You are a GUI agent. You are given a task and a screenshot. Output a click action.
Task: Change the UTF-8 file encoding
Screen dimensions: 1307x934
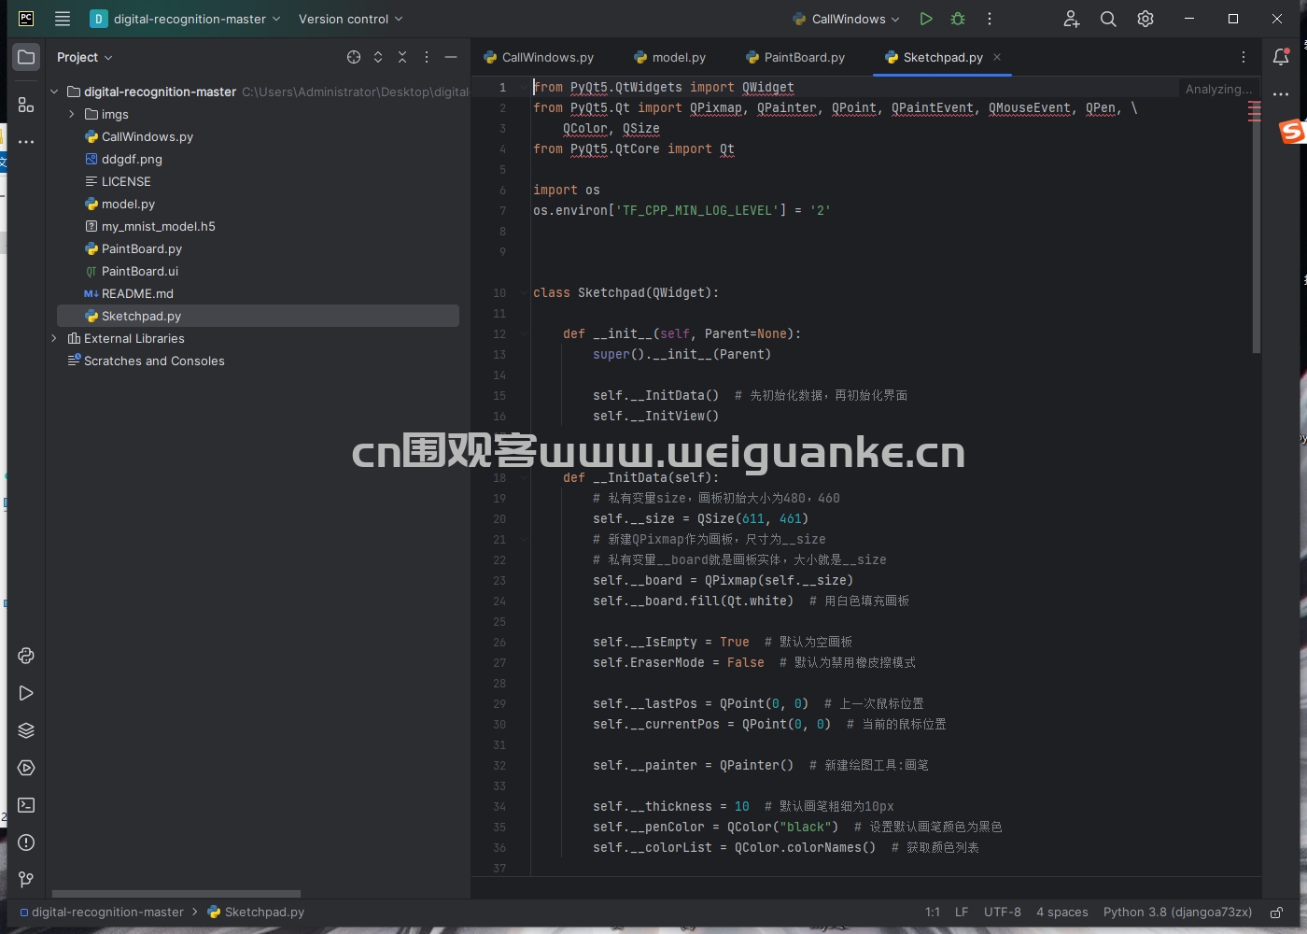1002,913
